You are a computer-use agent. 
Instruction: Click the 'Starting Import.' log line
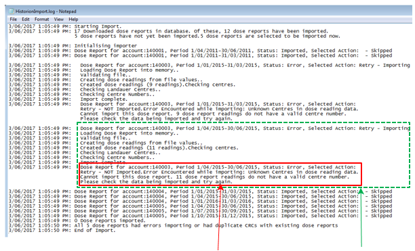pyautogui.click(x=65, y=26)
